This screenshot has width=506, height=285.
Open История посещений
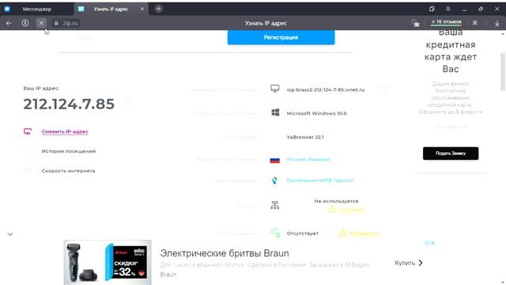(x=69, y=151)
